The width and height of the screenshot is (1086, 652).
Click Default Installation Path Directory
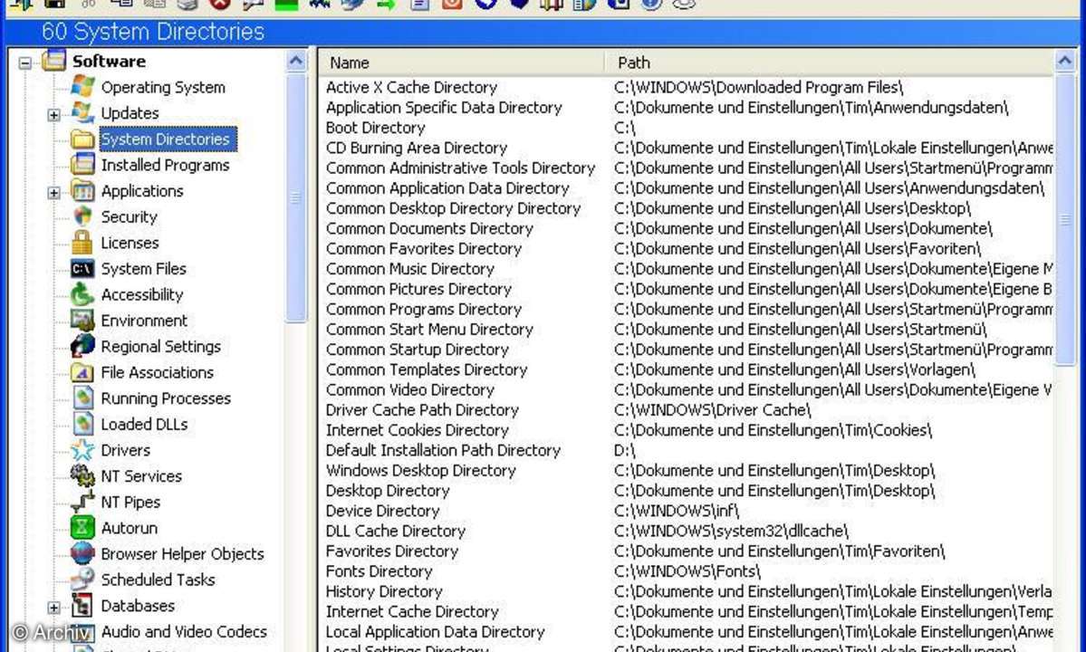[x=443, y=450]
